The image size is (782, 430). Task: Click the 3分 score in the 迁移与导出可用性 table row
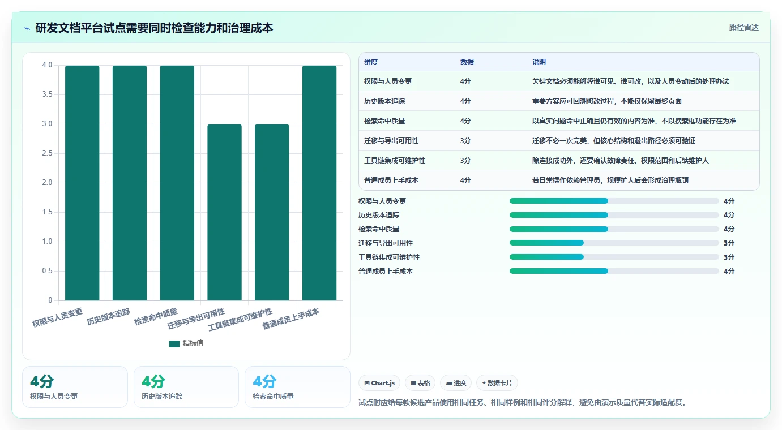tap(465, 141)
